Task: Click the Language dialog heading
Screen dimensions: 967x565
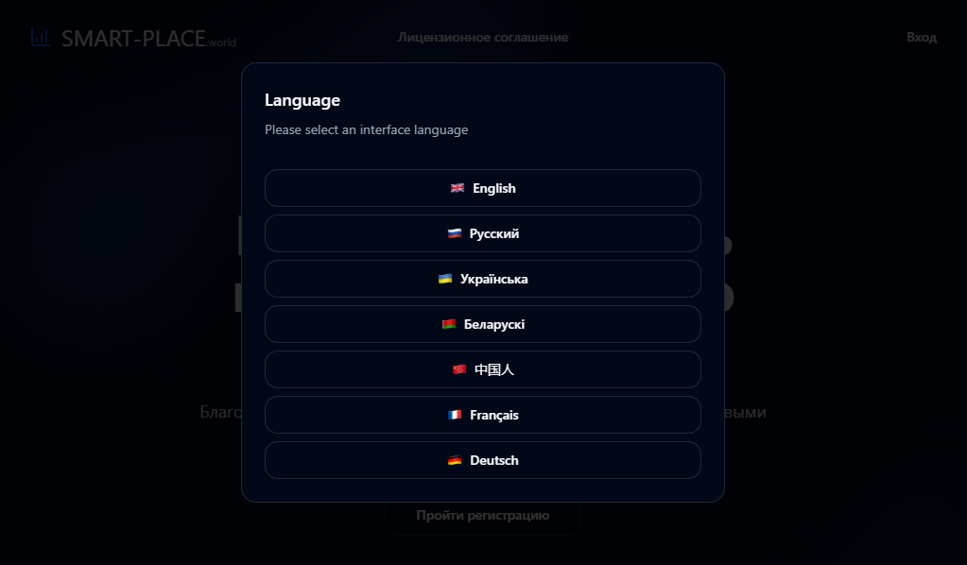Action: [302, 100]
